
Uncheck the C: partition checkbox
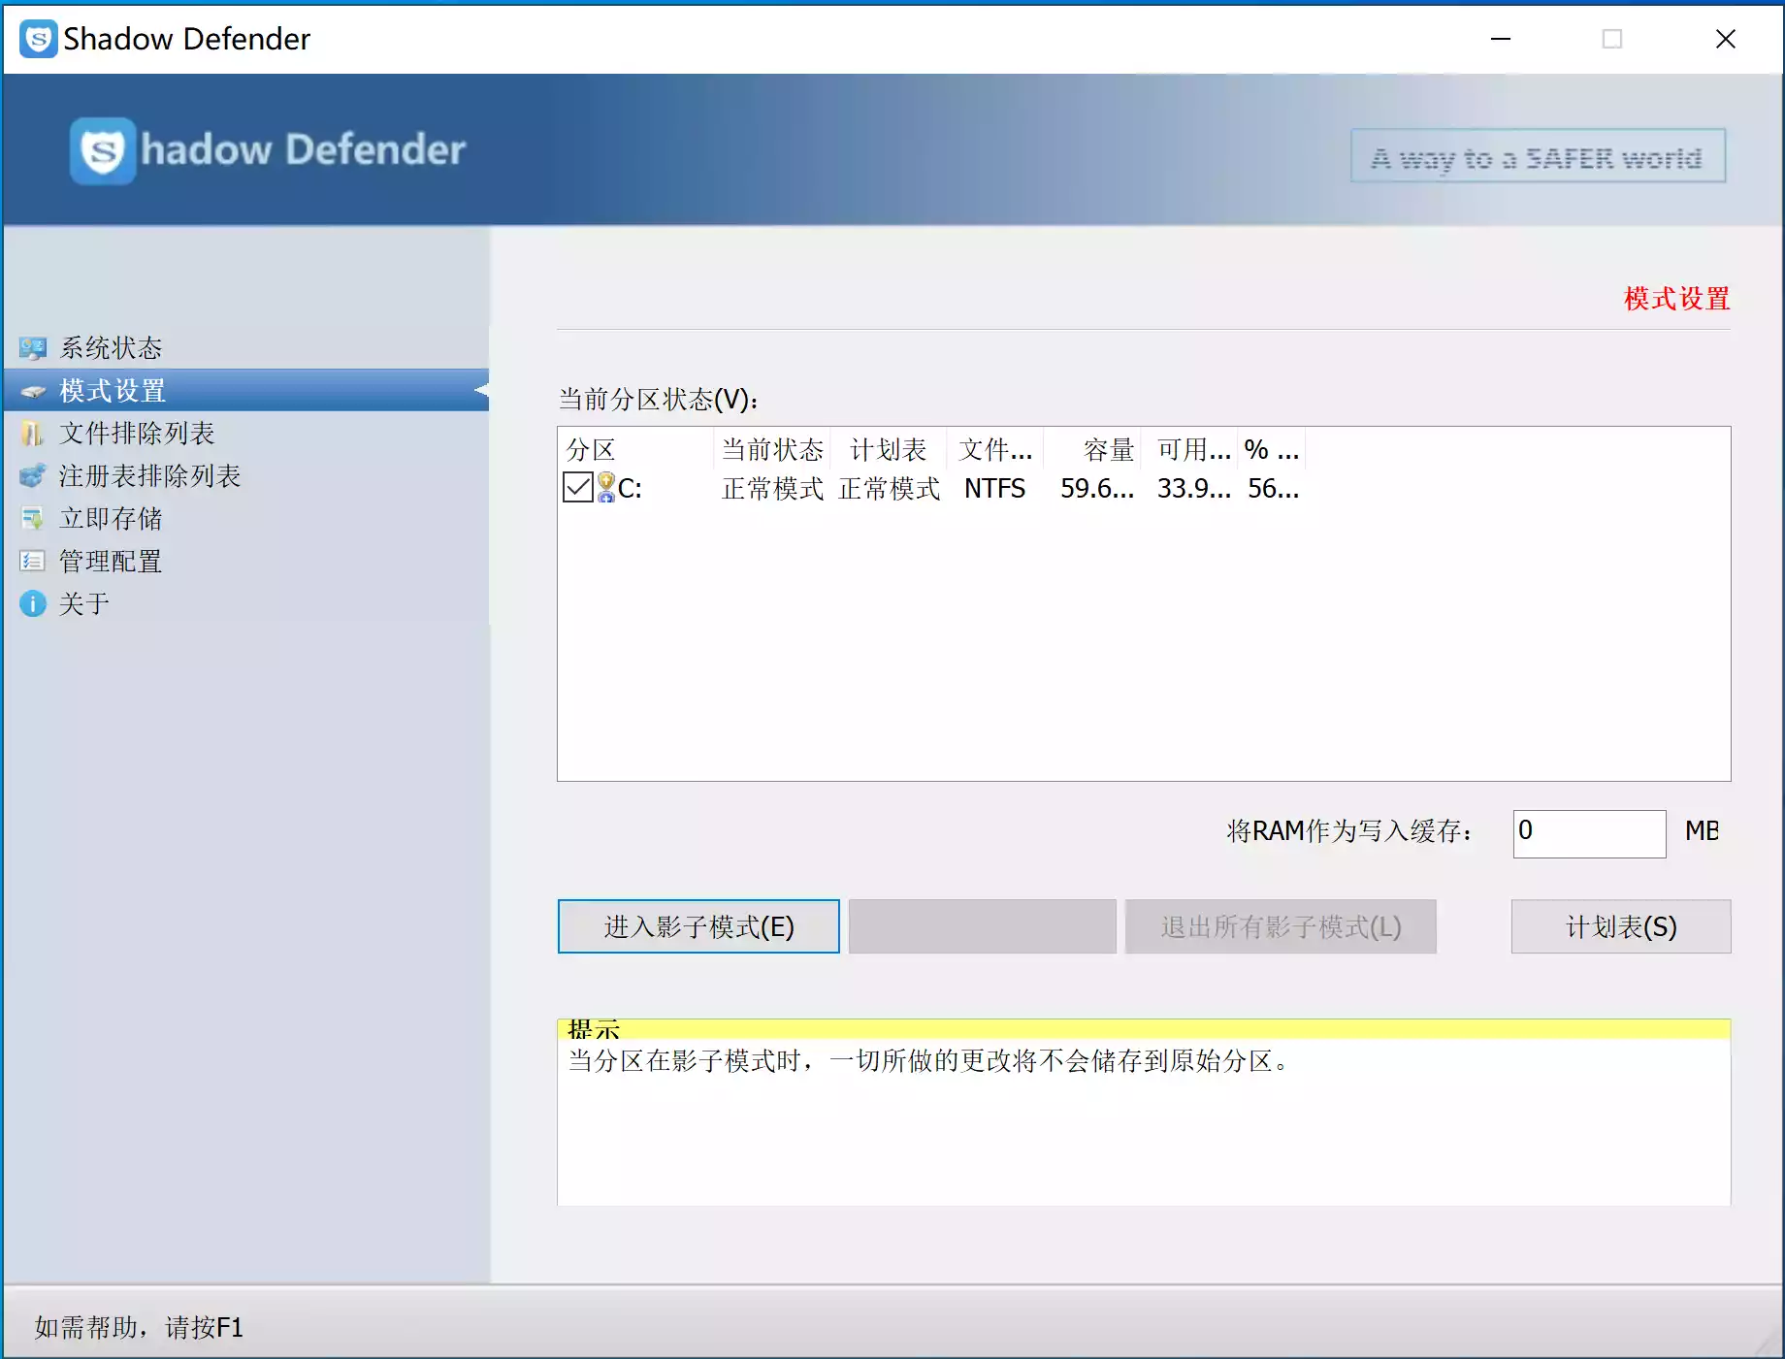tap(578, 487)
